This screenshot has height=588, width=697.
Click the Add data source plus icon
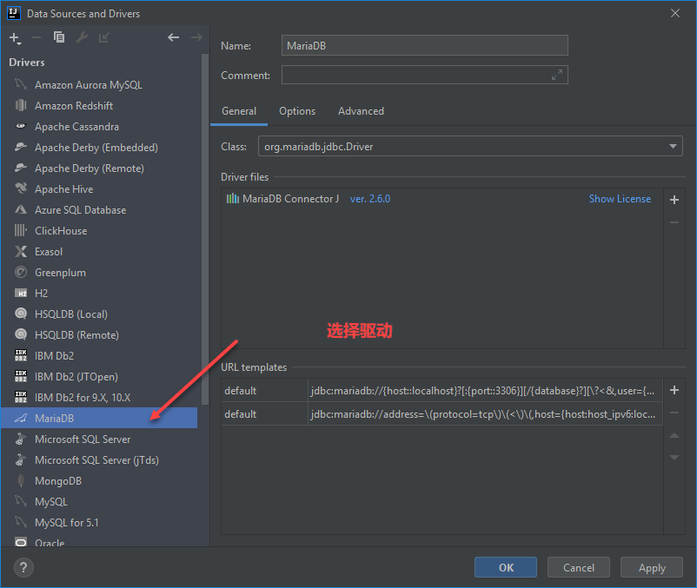(x=15, y=38)
